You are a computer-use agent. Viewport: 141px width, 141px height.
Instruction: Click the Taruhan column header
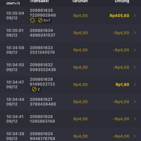click(80, 1)
